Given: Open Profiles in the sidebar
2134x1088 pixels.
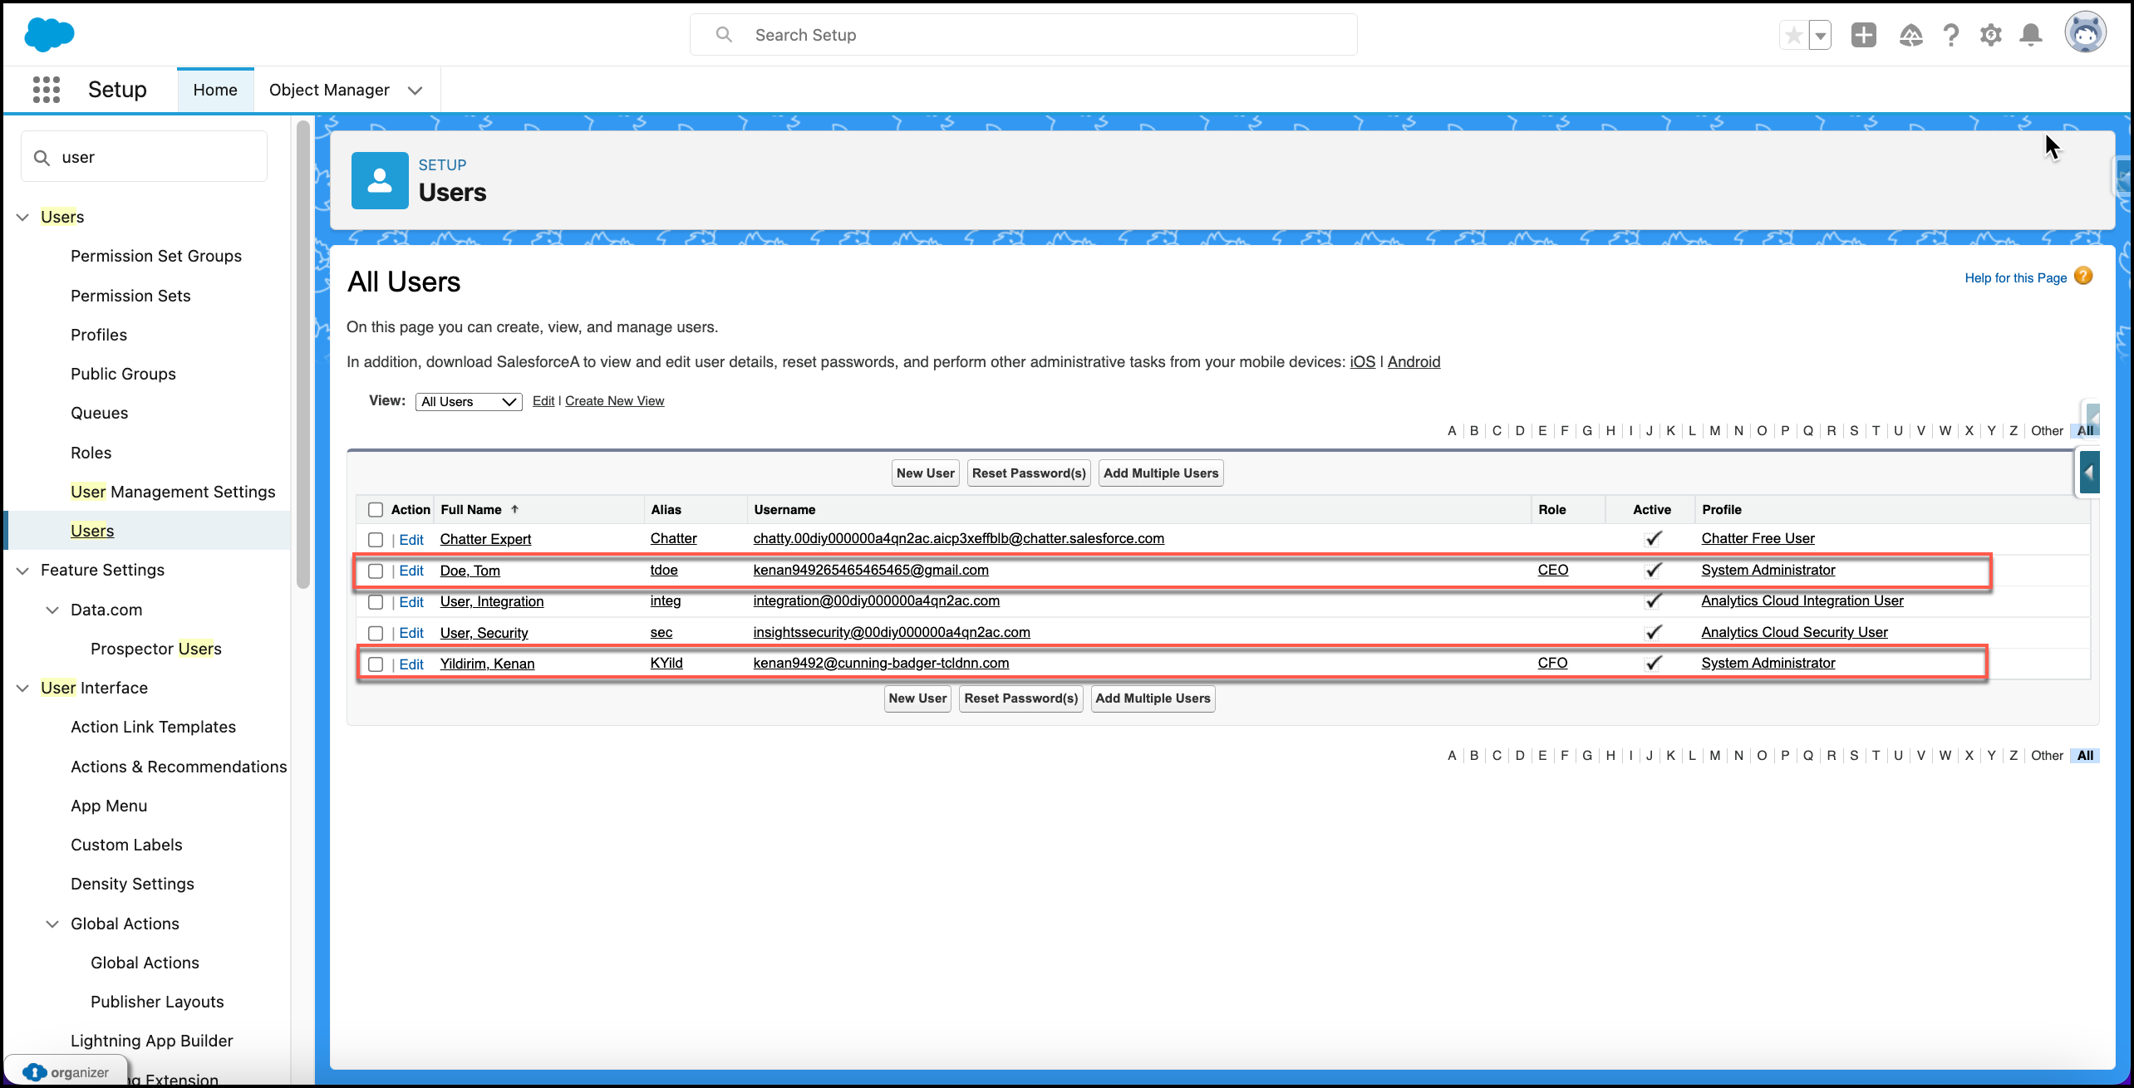Looking at the screenshot, I should (99, 335).
